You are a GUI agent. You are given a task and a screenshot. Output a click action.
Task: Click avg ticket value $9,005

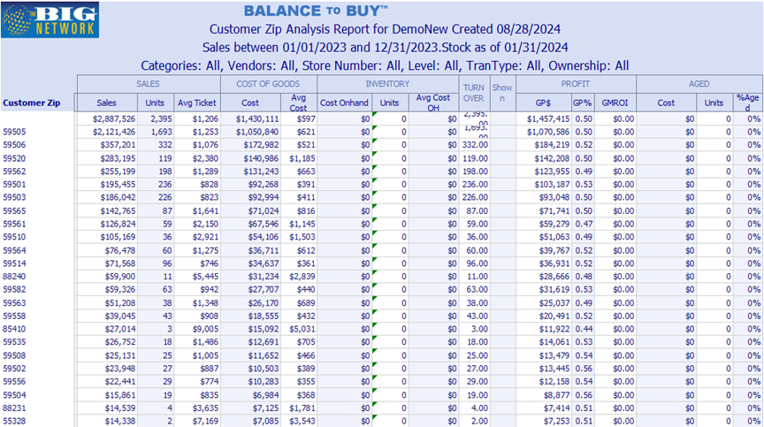click(205, 329)
